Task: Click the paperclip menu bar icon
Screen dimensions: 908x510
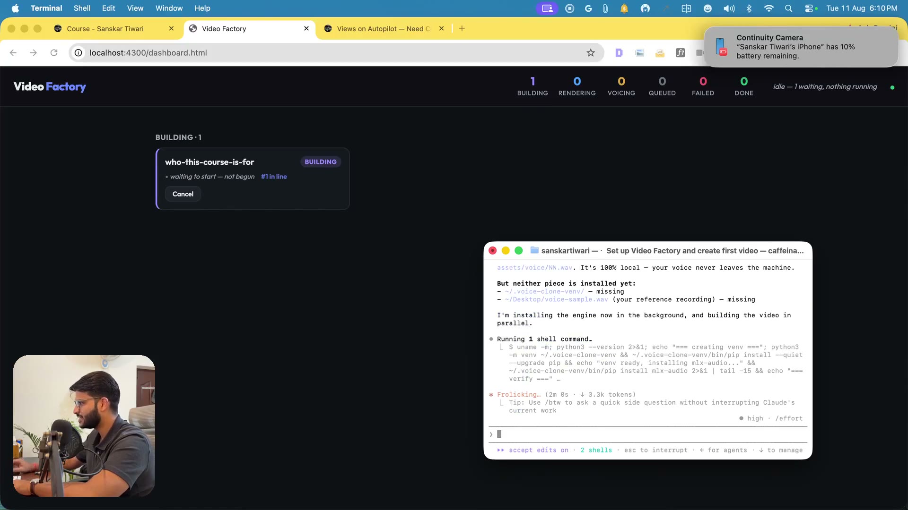Action: (605, 8)
